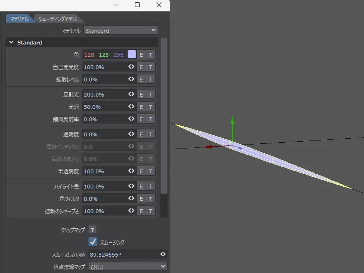Viewport: 364px width, 273px height.
Task: Open the 頂点法線マップ dropdown
Action: 127,266
